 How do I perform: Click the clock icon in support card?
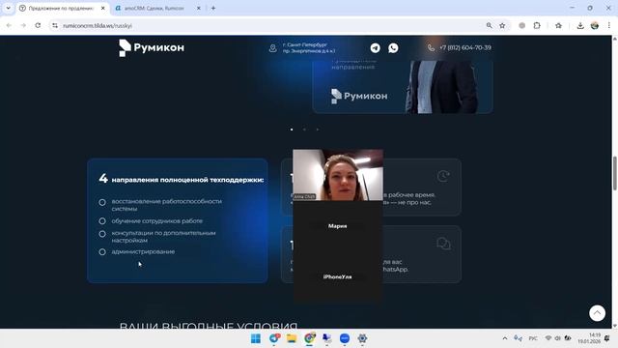pyautogui.click(x=443, y=176)
